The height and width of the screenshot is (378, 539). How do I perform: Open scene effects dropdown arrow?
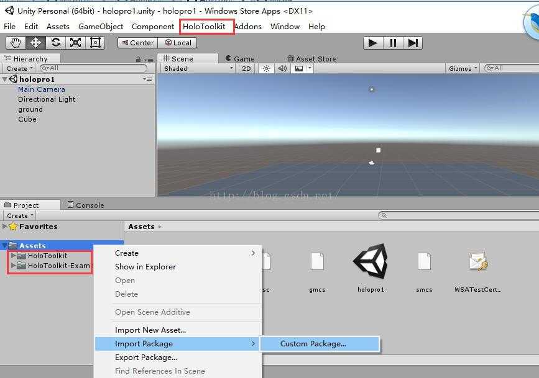tap(310, 69)
